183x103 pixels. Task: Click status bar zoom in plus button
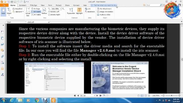[x=180, y=96]
